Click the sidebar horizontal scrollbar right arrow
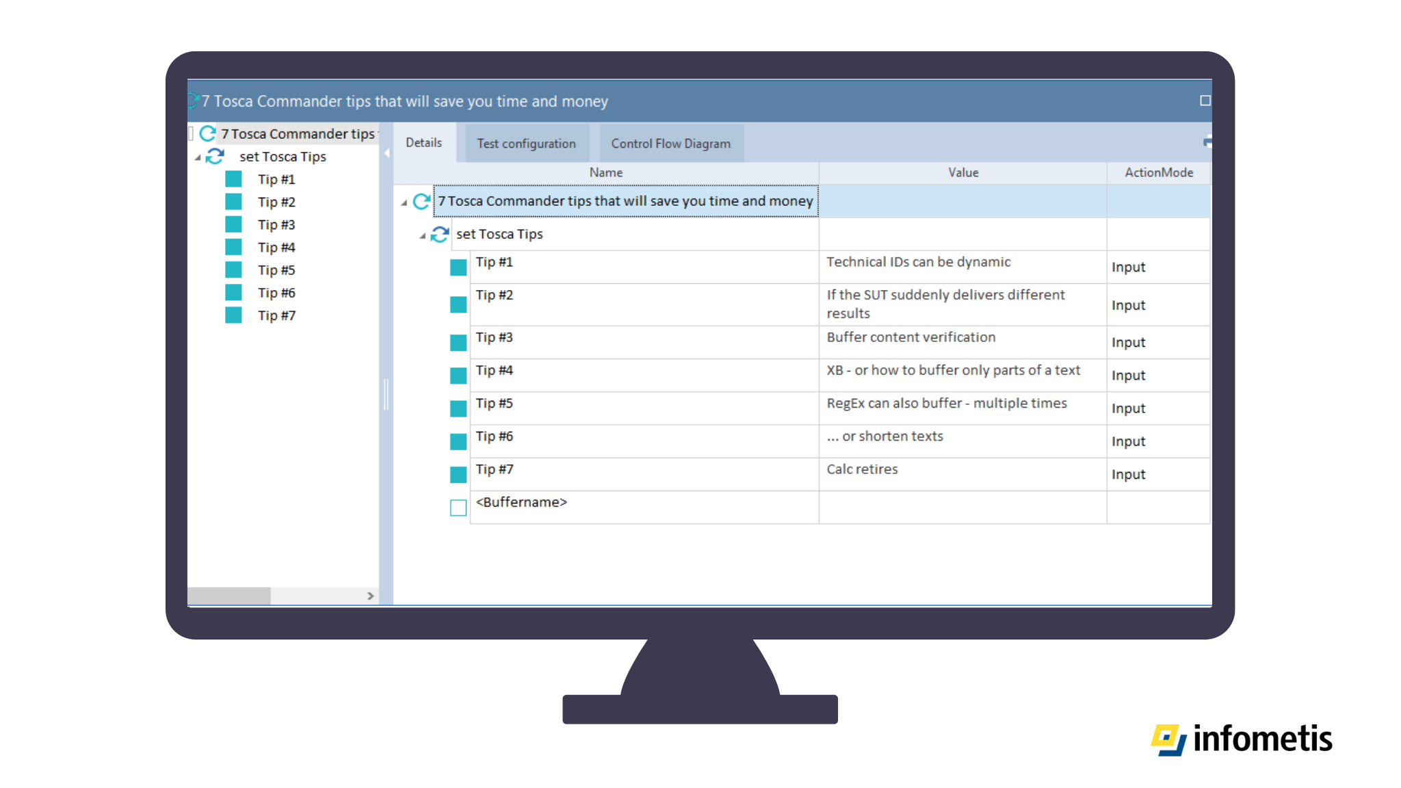The image size is (1401, 788). click(x=370, y=596)
